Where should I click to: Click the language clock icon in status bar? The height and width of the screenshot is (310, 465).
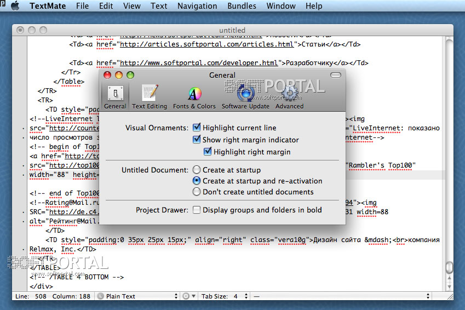(101, 296)
